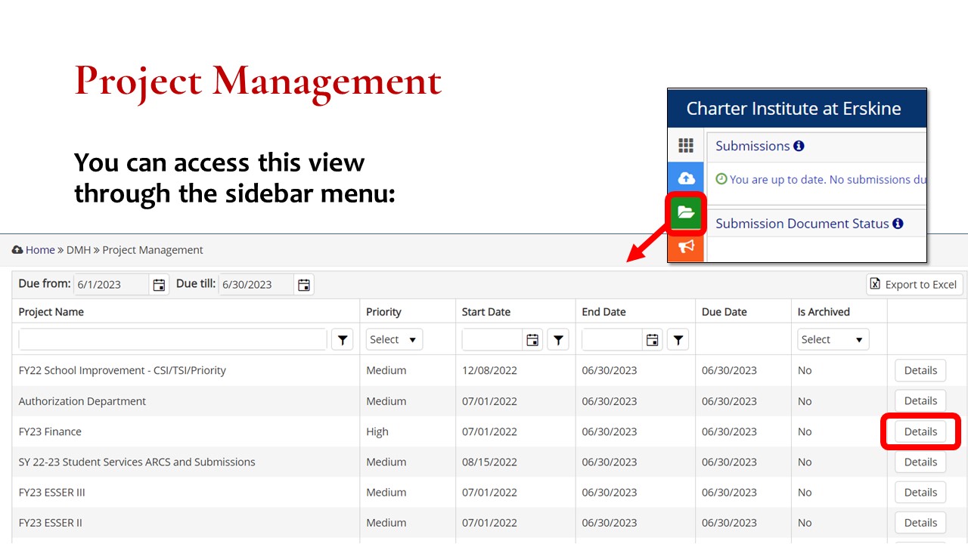Apply the Project Name filter icon
Image resolution: width=968 pixels, height=544 pixels.
point(343,340)
